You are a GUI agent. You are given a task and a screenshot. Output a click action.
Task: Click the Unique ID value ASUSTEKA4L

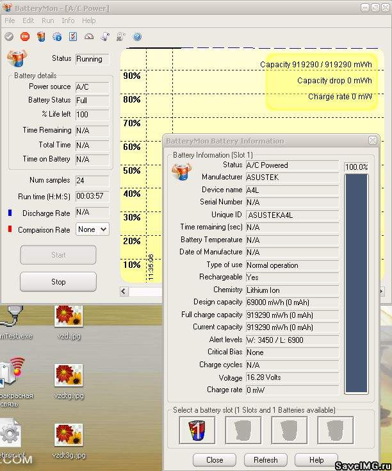pyautogui.click(x=292, y=215)
